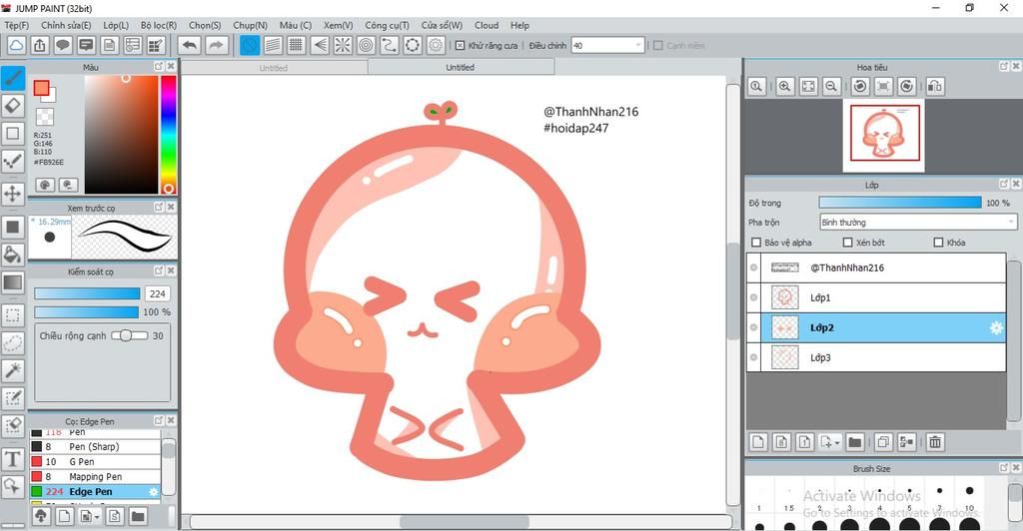Create a new layer folder

tap(855, 442)
